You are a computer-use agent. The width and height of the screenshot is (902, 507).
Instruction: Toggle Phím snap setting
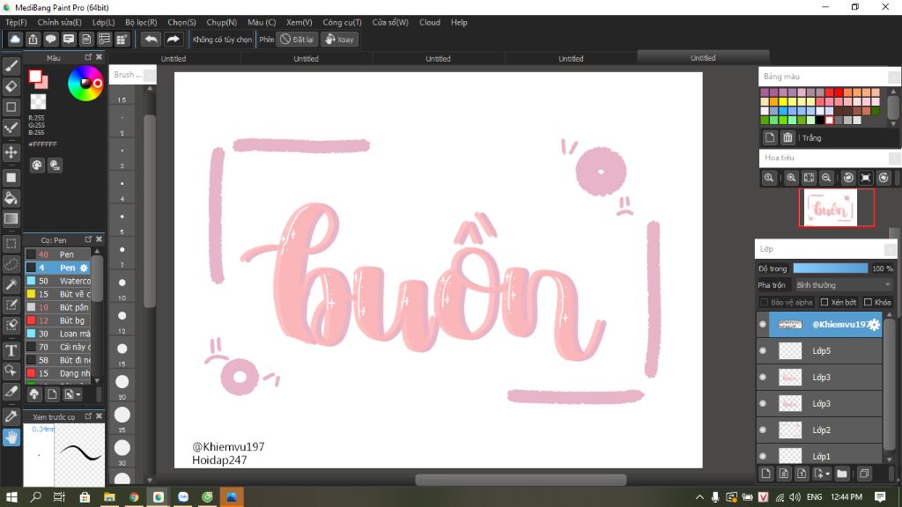266,39
